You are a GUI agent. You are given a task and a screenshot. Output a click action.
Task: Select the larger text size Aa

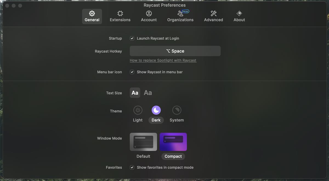[148, 93]
